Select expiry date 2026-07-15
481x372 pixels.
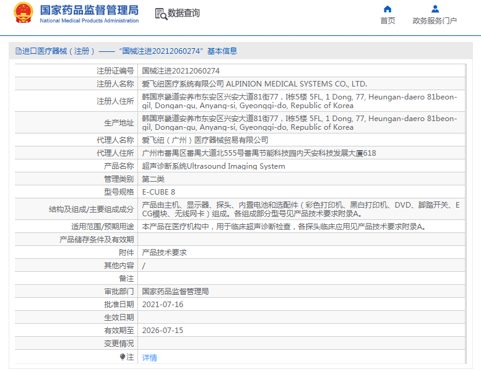coord(163,331)
